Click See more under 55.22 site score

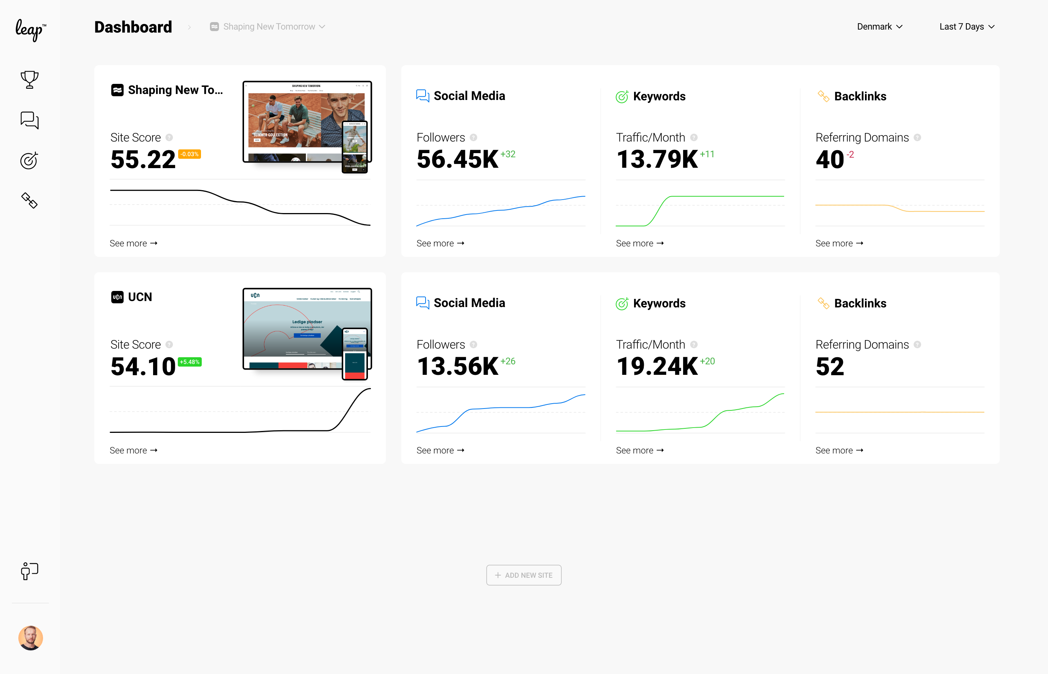[x=133, y=243]
